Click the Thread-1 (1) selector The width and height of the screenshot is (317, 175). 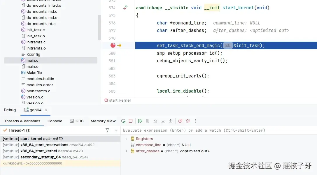[x=20, y=130]
